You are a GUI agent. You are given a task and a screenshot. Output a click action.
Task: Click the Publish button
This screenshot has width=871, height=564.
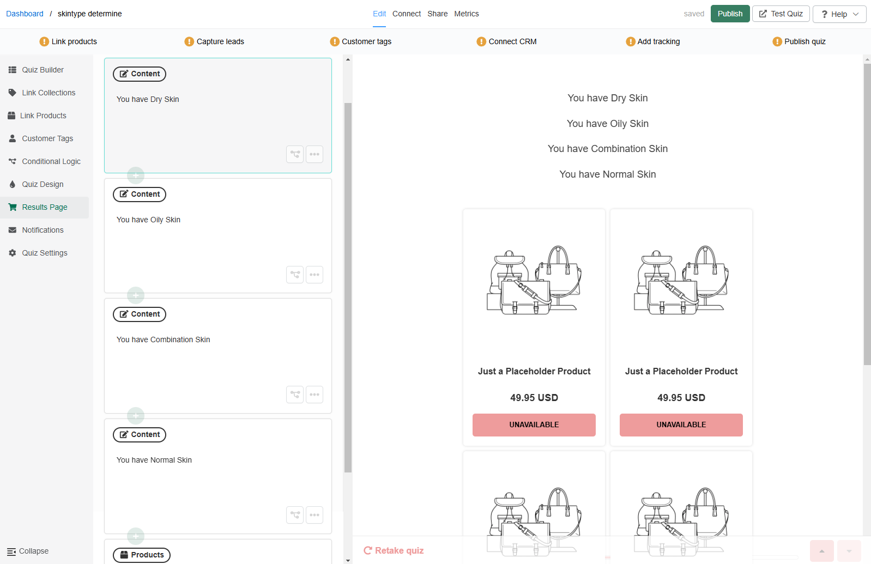click(x=730, y=14)
